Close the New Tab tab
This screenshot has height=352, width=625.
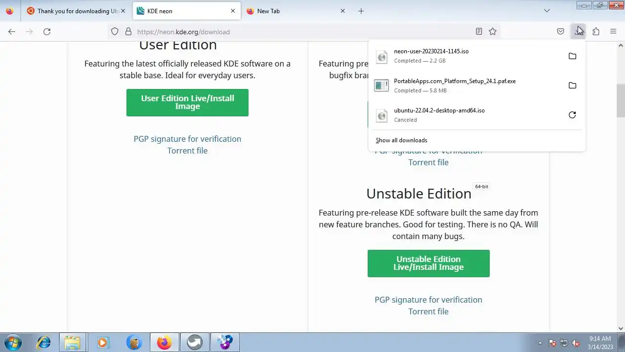click(x=343, y=11)
